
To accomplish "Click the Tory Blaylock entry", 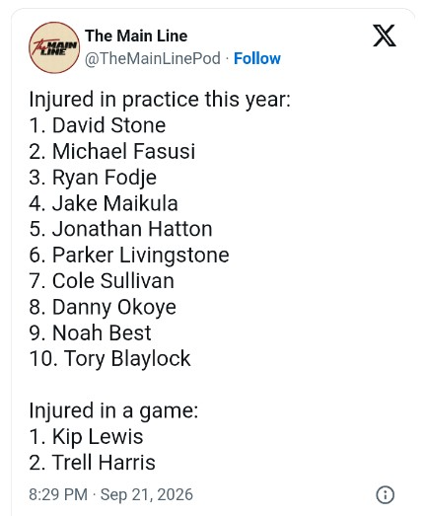I will [x=109, y=359].
